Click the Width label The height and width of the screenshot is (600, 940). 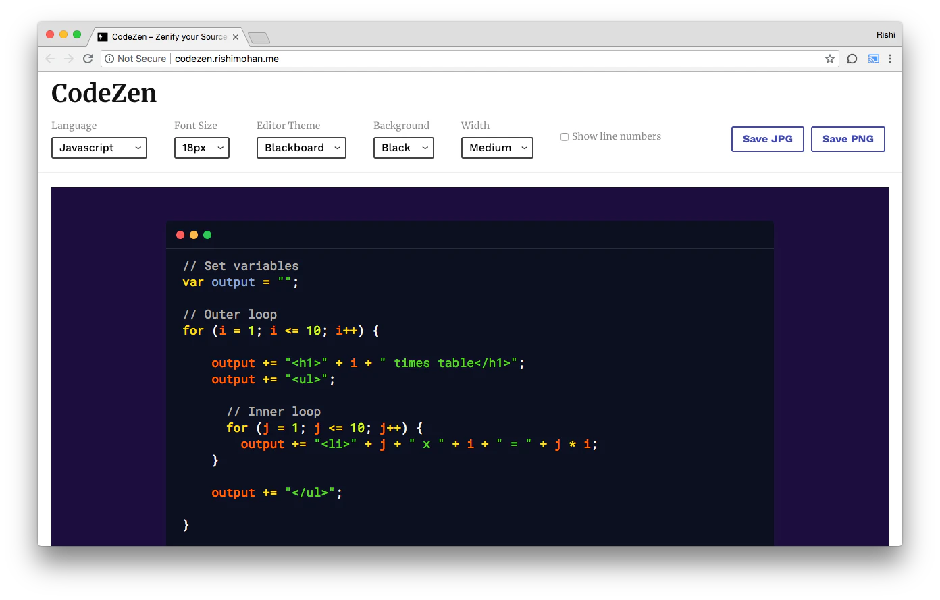click(x=475, y=126)
